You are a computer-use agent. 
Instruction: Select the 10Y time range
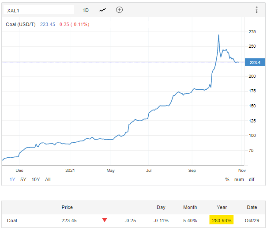pos(36,179)
